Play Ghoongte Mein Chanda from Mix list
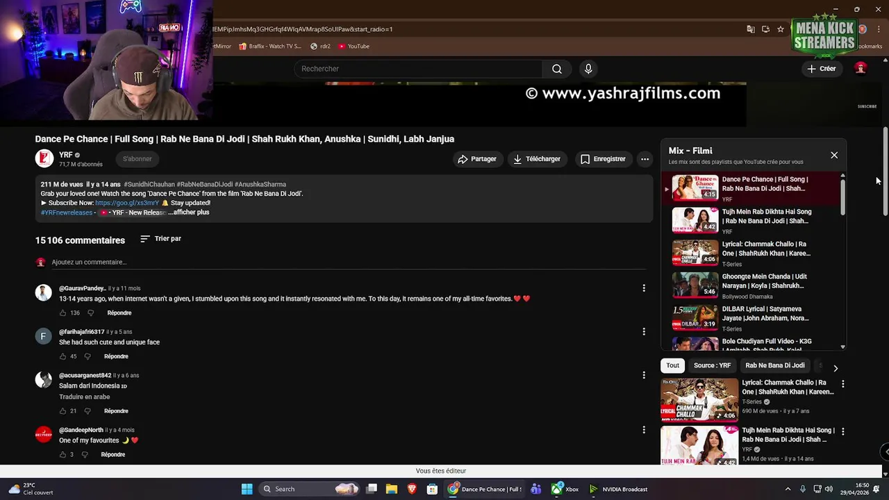889x500 pixels. pos(754,285)
